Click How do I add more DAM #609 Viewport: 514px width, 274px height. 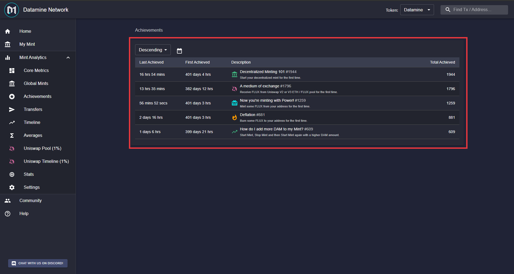click(276, 129)
